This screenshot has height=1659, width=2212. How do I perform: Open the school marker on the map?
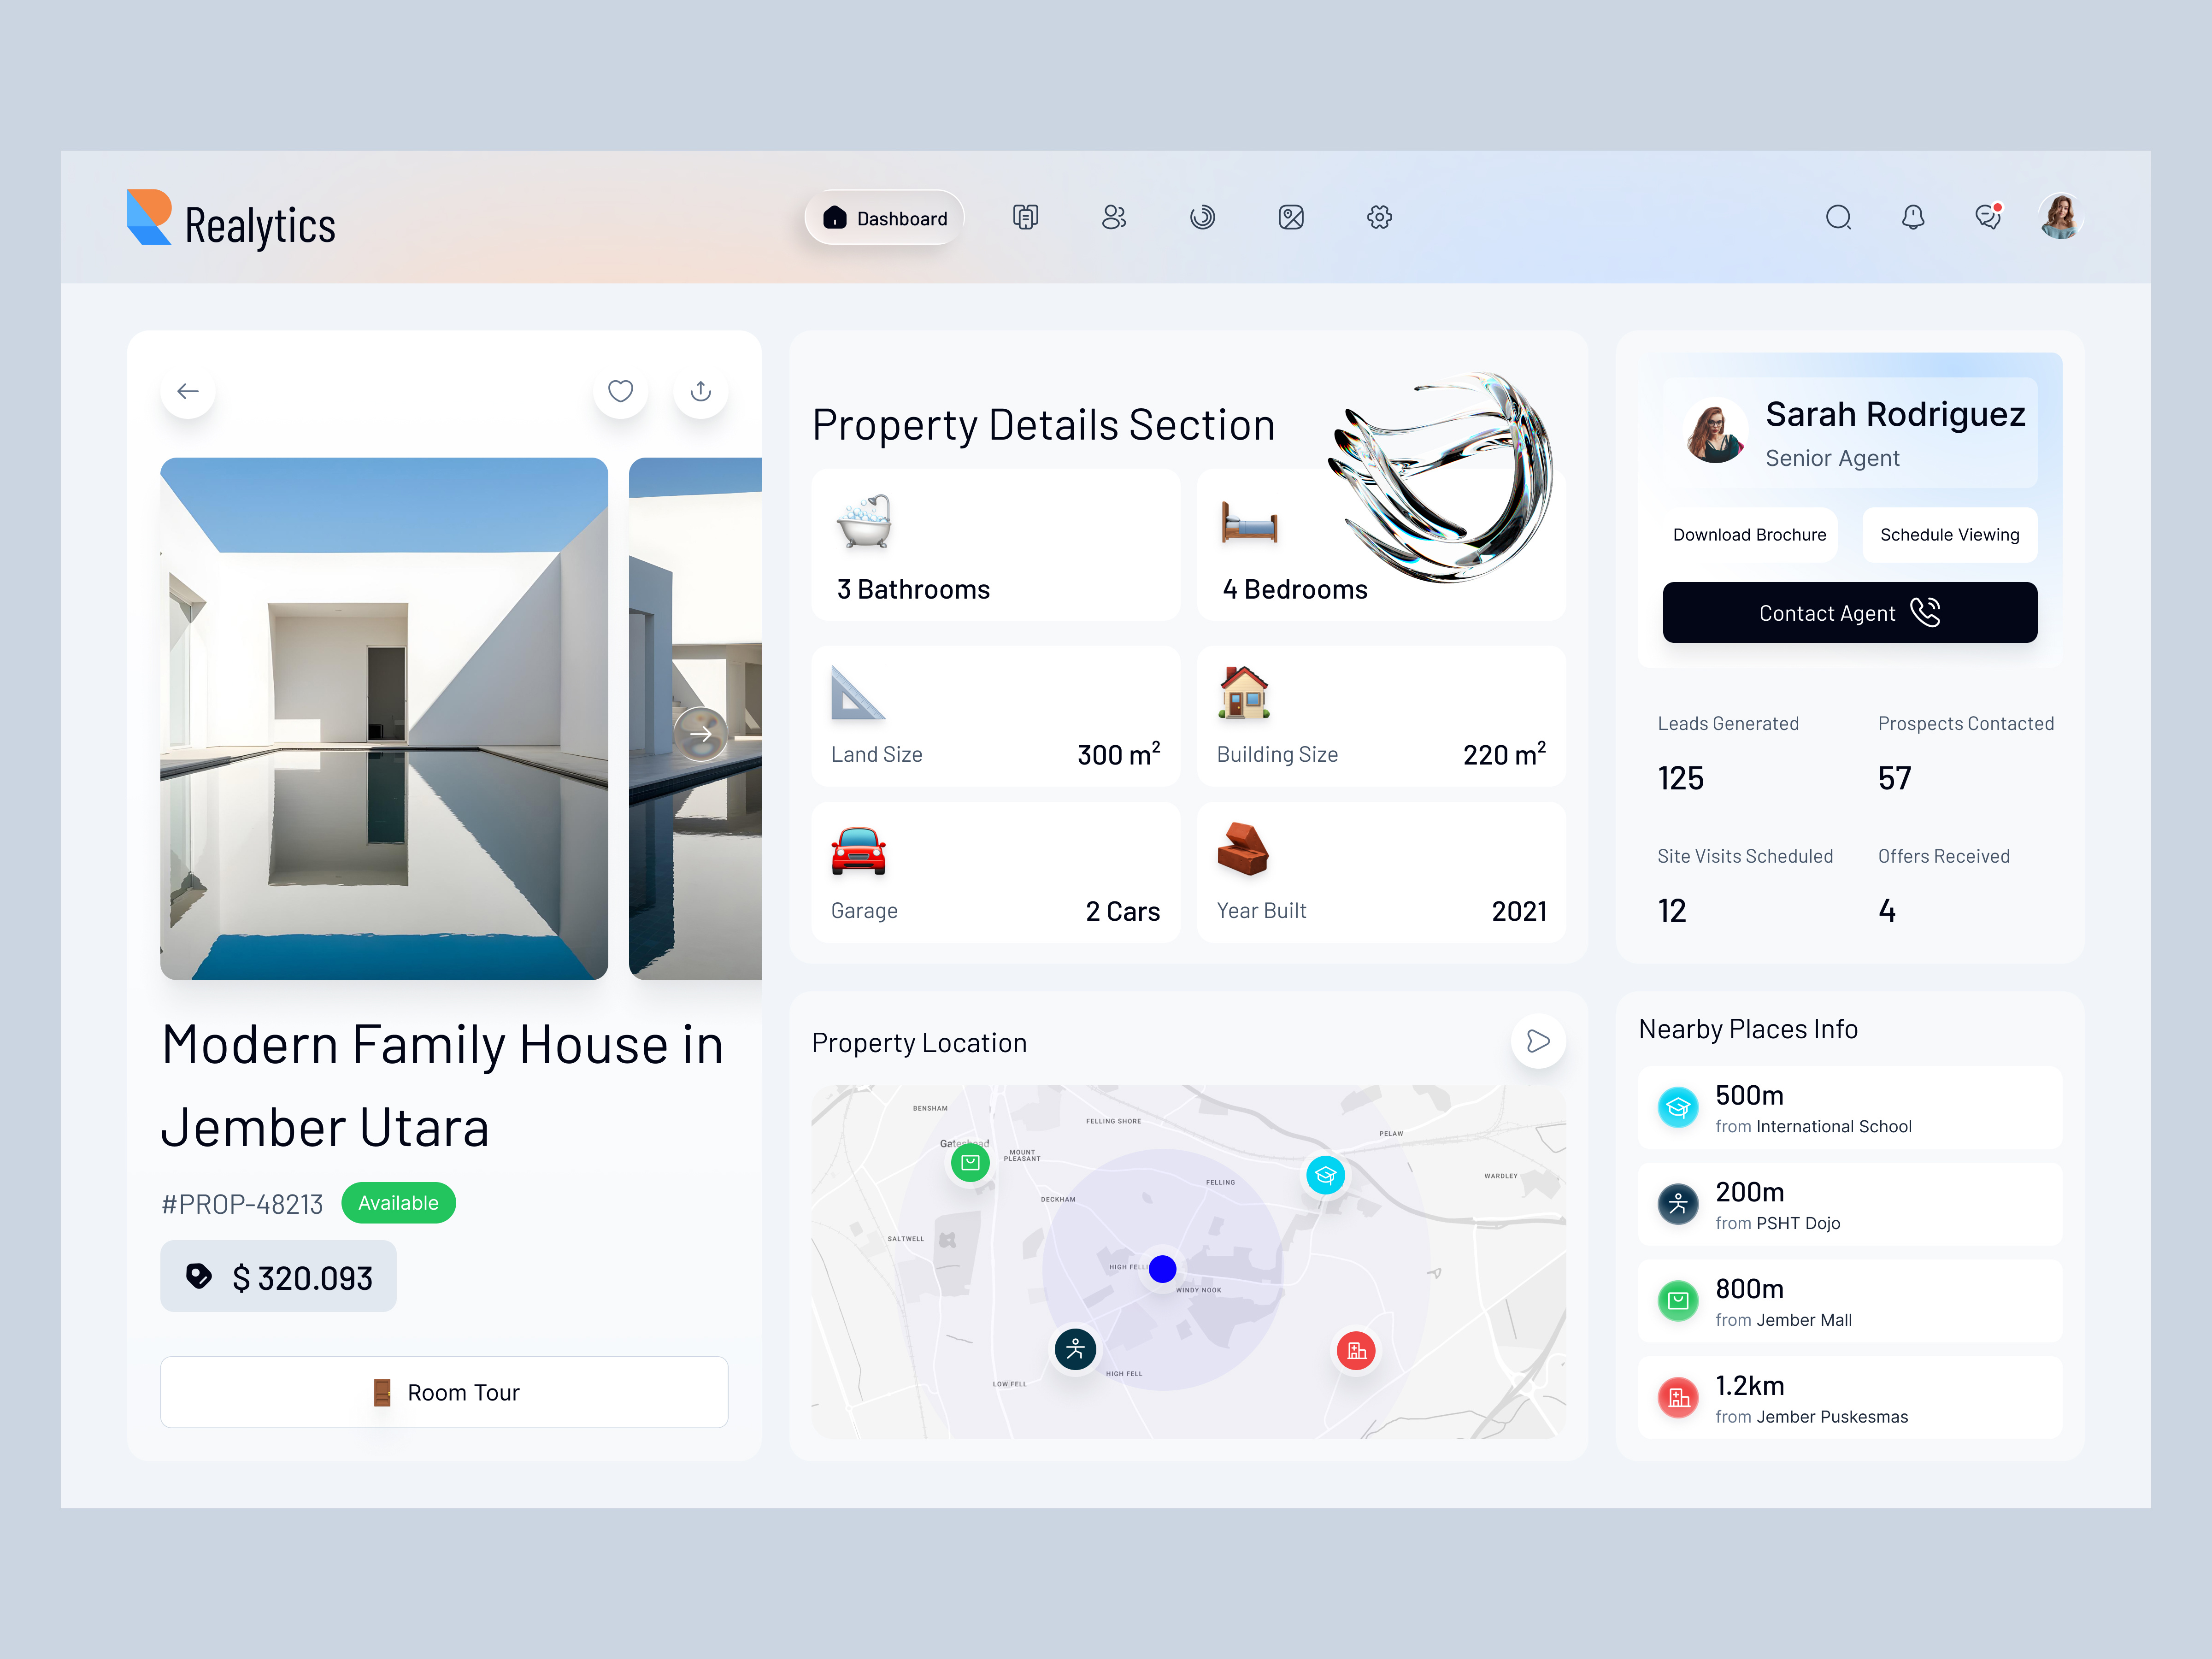1325,1176
